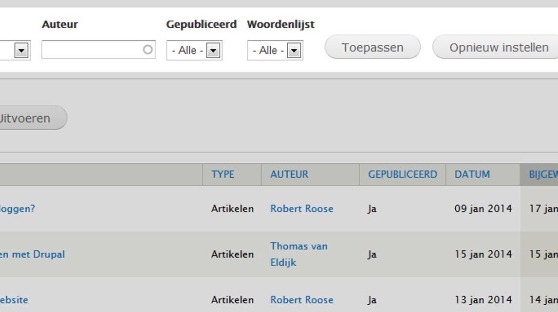Sort the table by GEPUBLICEERD column
Image resolution: width=558 pixels, height=312 pixels.
tap(403, 174)
